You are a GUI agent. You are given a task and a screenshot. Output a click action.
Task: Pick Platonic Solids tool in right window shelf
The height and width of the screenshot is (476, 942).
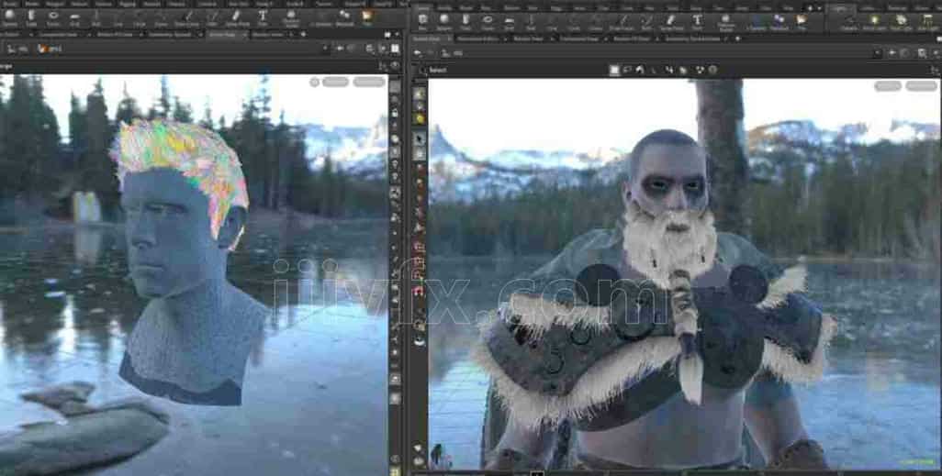pos(725,22)
